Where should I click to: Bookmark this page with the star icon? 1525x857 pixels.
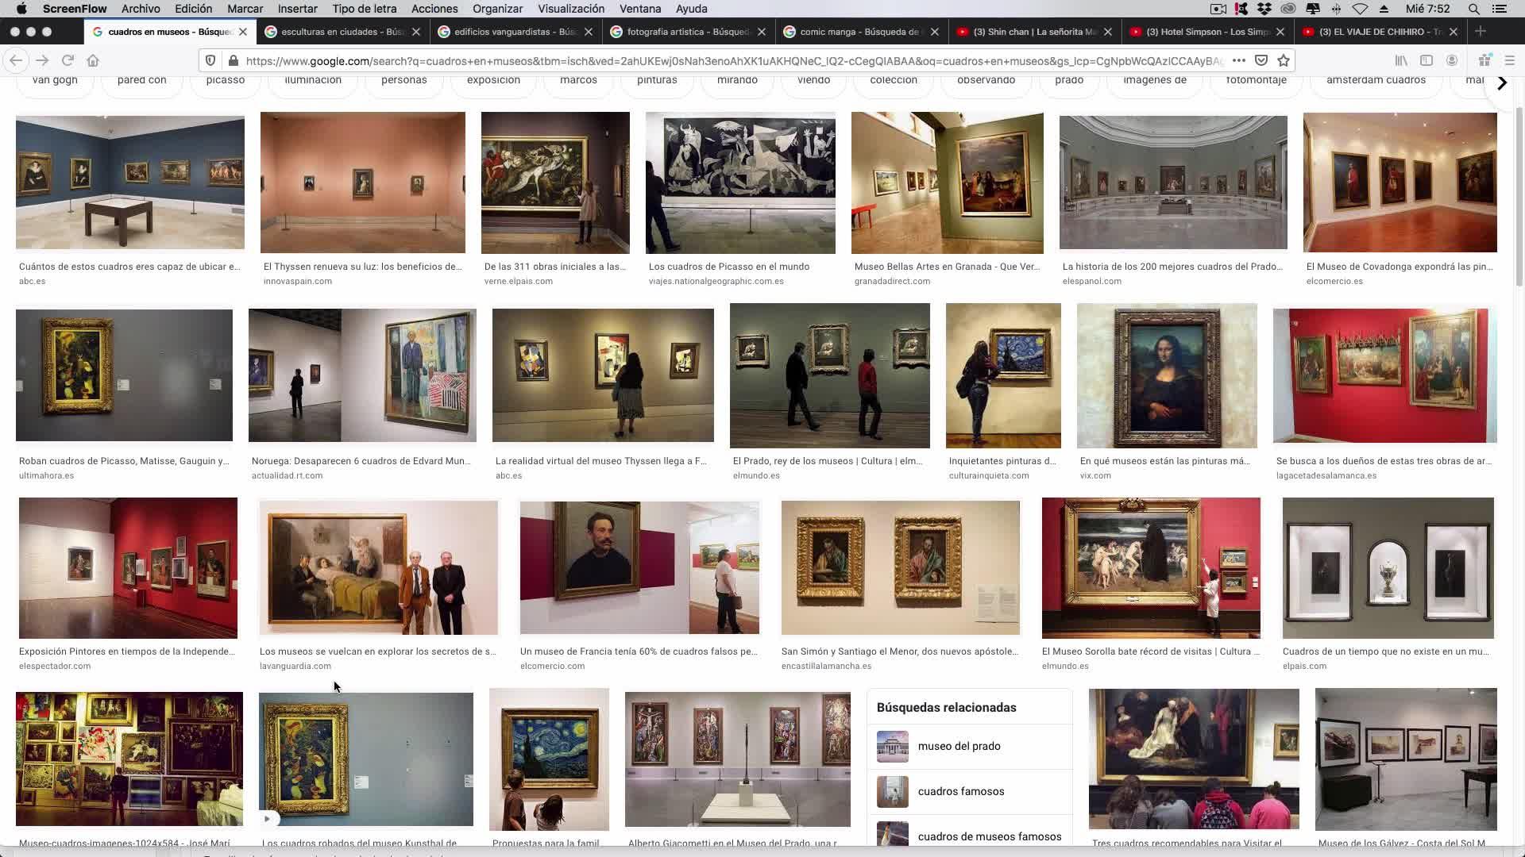(1284, 60)
